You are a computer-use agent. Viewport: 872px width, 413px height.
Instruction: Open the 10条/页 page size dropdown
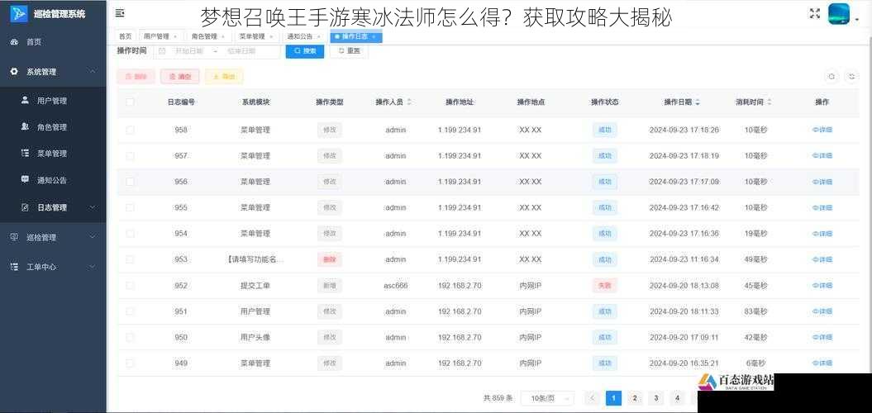click(x=547, y=398)
